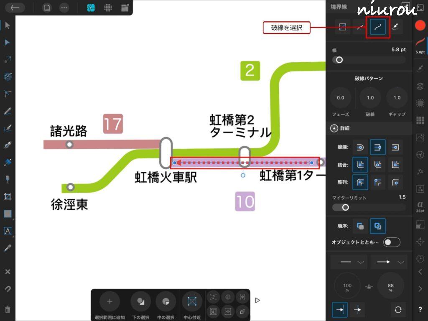The height and width of the screenshot is (321, 428).
Task: Open the end arrowhead style dropdown
Action: click(389, 262)
